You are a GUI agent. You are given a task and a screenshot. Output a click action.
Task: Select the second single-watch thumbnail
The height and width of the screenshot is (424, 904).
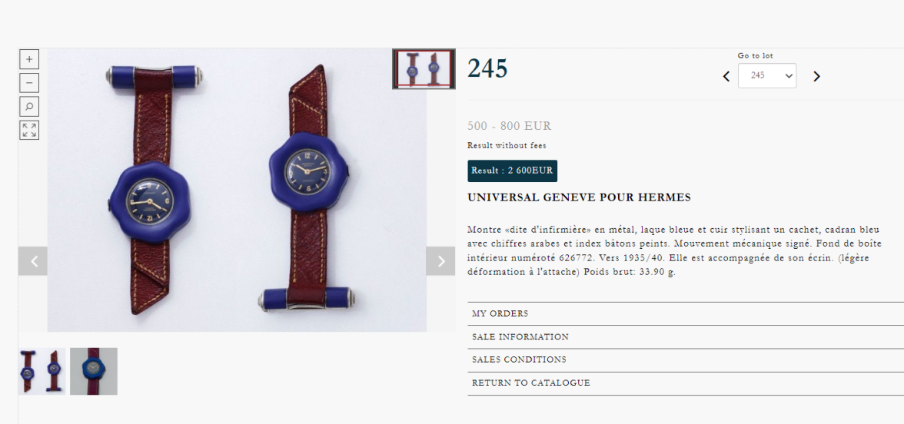[x=94, y=371]
